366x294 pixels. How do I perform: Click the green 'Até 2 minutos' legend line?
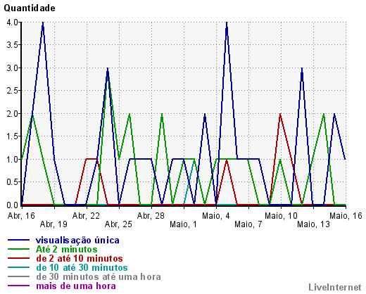tap(18, 249)
